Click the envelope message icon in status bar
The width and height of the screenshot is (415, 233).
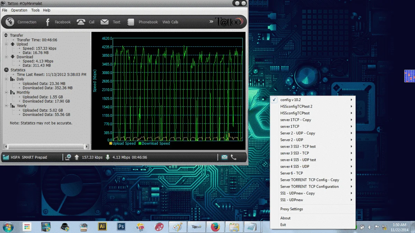coord(224,157)
